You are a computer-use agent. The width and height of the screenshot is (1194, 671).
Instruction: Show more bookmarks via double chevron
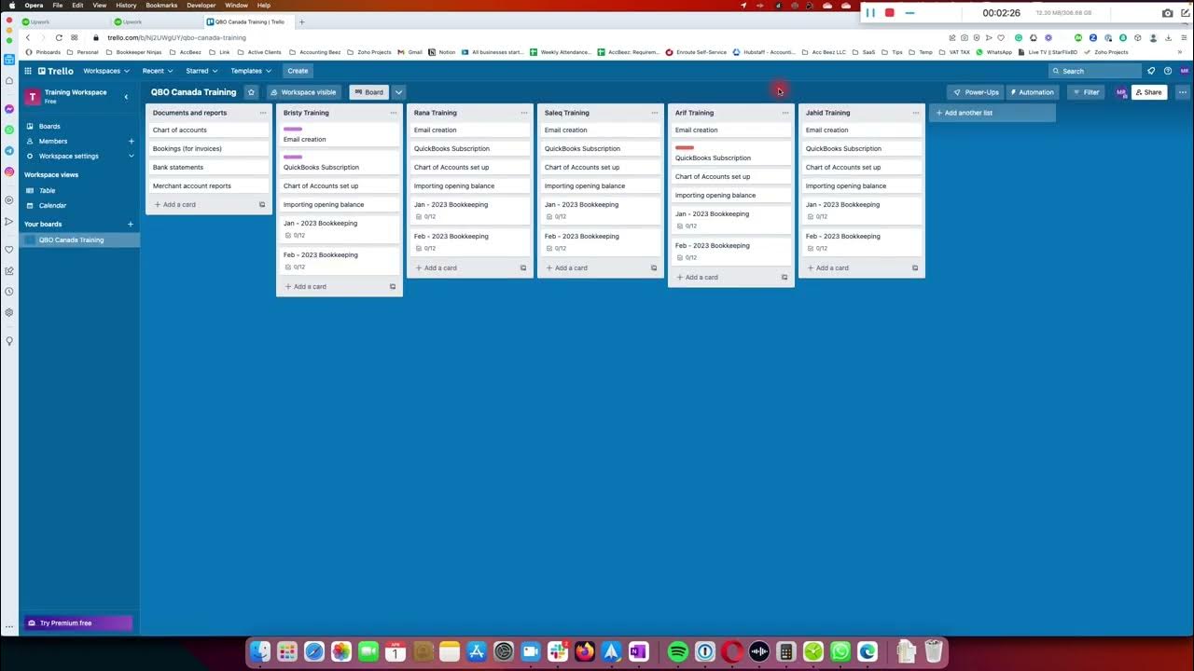pyautogui.click(x=1181, y=52)
